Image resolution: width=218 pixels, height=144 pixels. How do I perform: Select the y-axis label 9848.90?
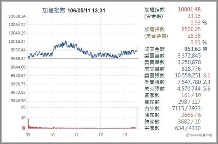point(18,101)
